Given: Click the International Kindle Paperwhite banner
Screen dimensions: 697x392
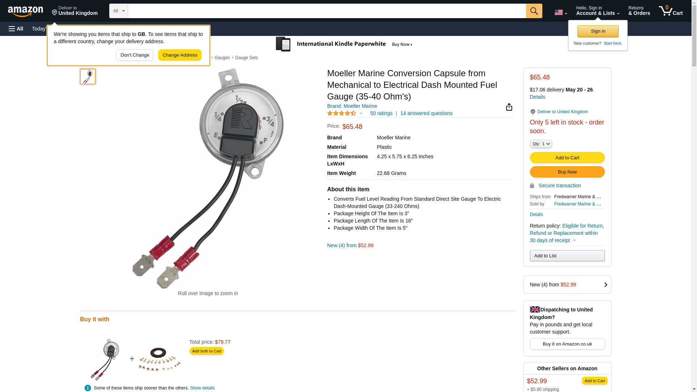Looking at the screenshot, I should click(344, 44).
